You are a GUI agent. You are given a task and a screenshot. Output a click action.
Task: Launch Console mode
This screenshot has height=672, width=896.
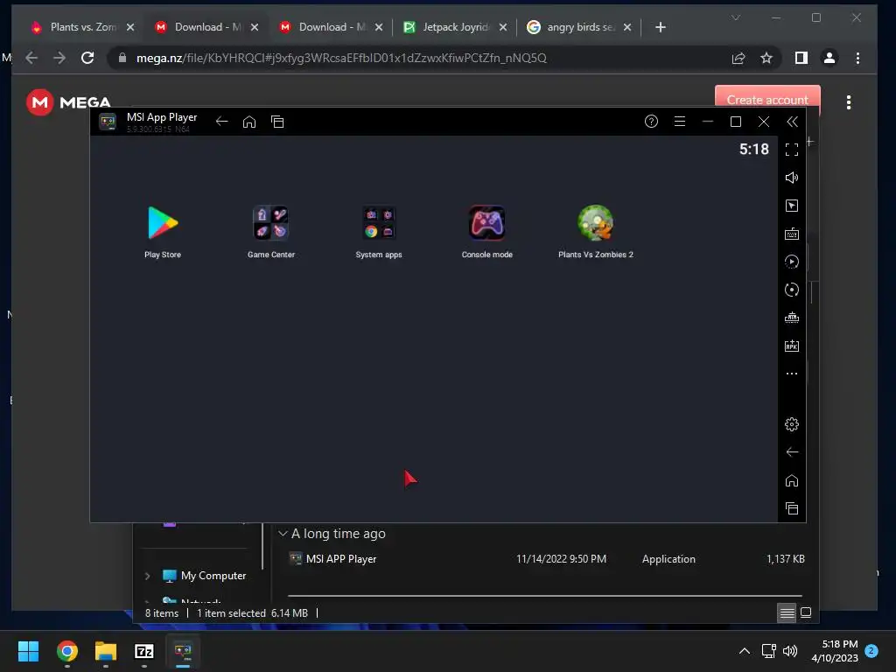(x=486, y=231)
